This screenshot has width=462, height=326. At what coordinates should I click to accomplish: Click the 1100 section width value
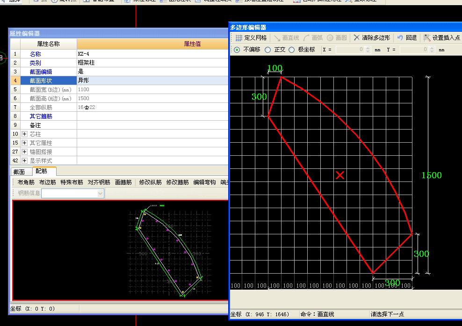[x=152, y=89]
